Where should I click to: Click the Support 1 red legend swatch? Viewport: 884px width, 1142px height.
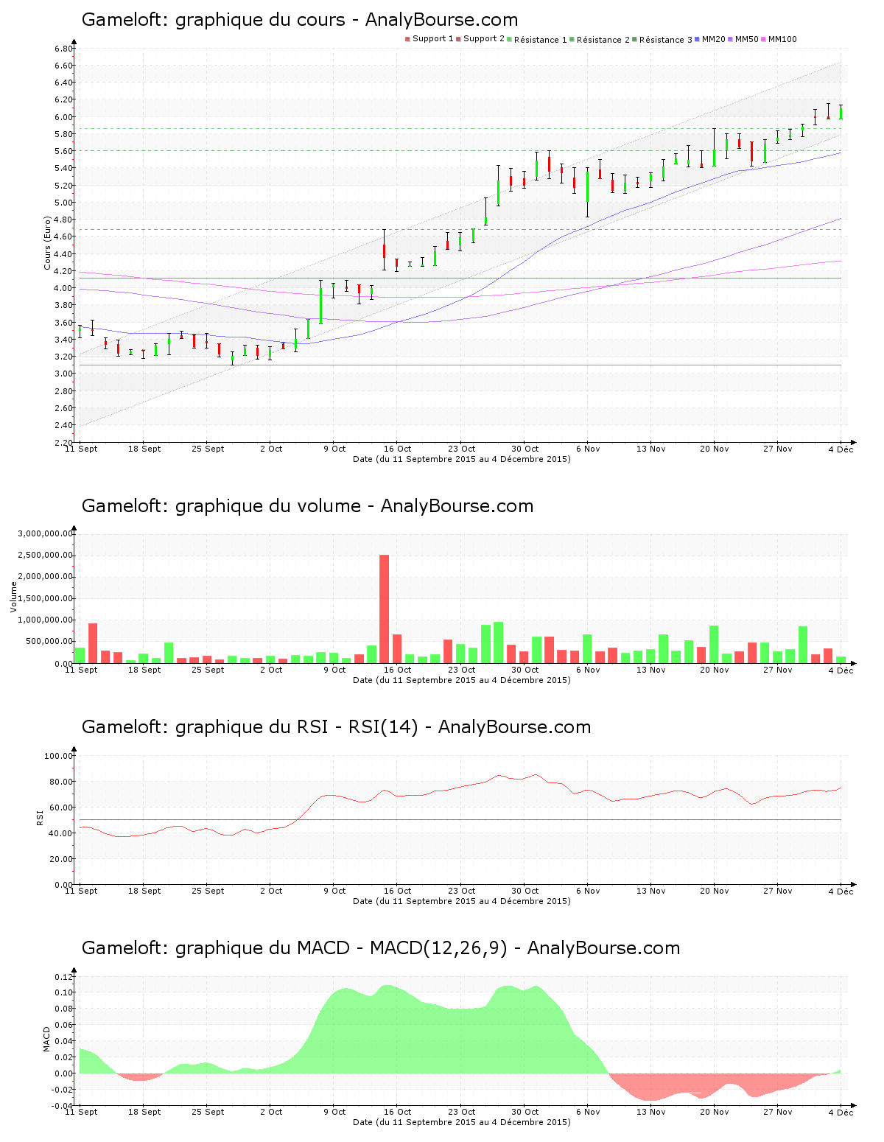tap(407, 39)
